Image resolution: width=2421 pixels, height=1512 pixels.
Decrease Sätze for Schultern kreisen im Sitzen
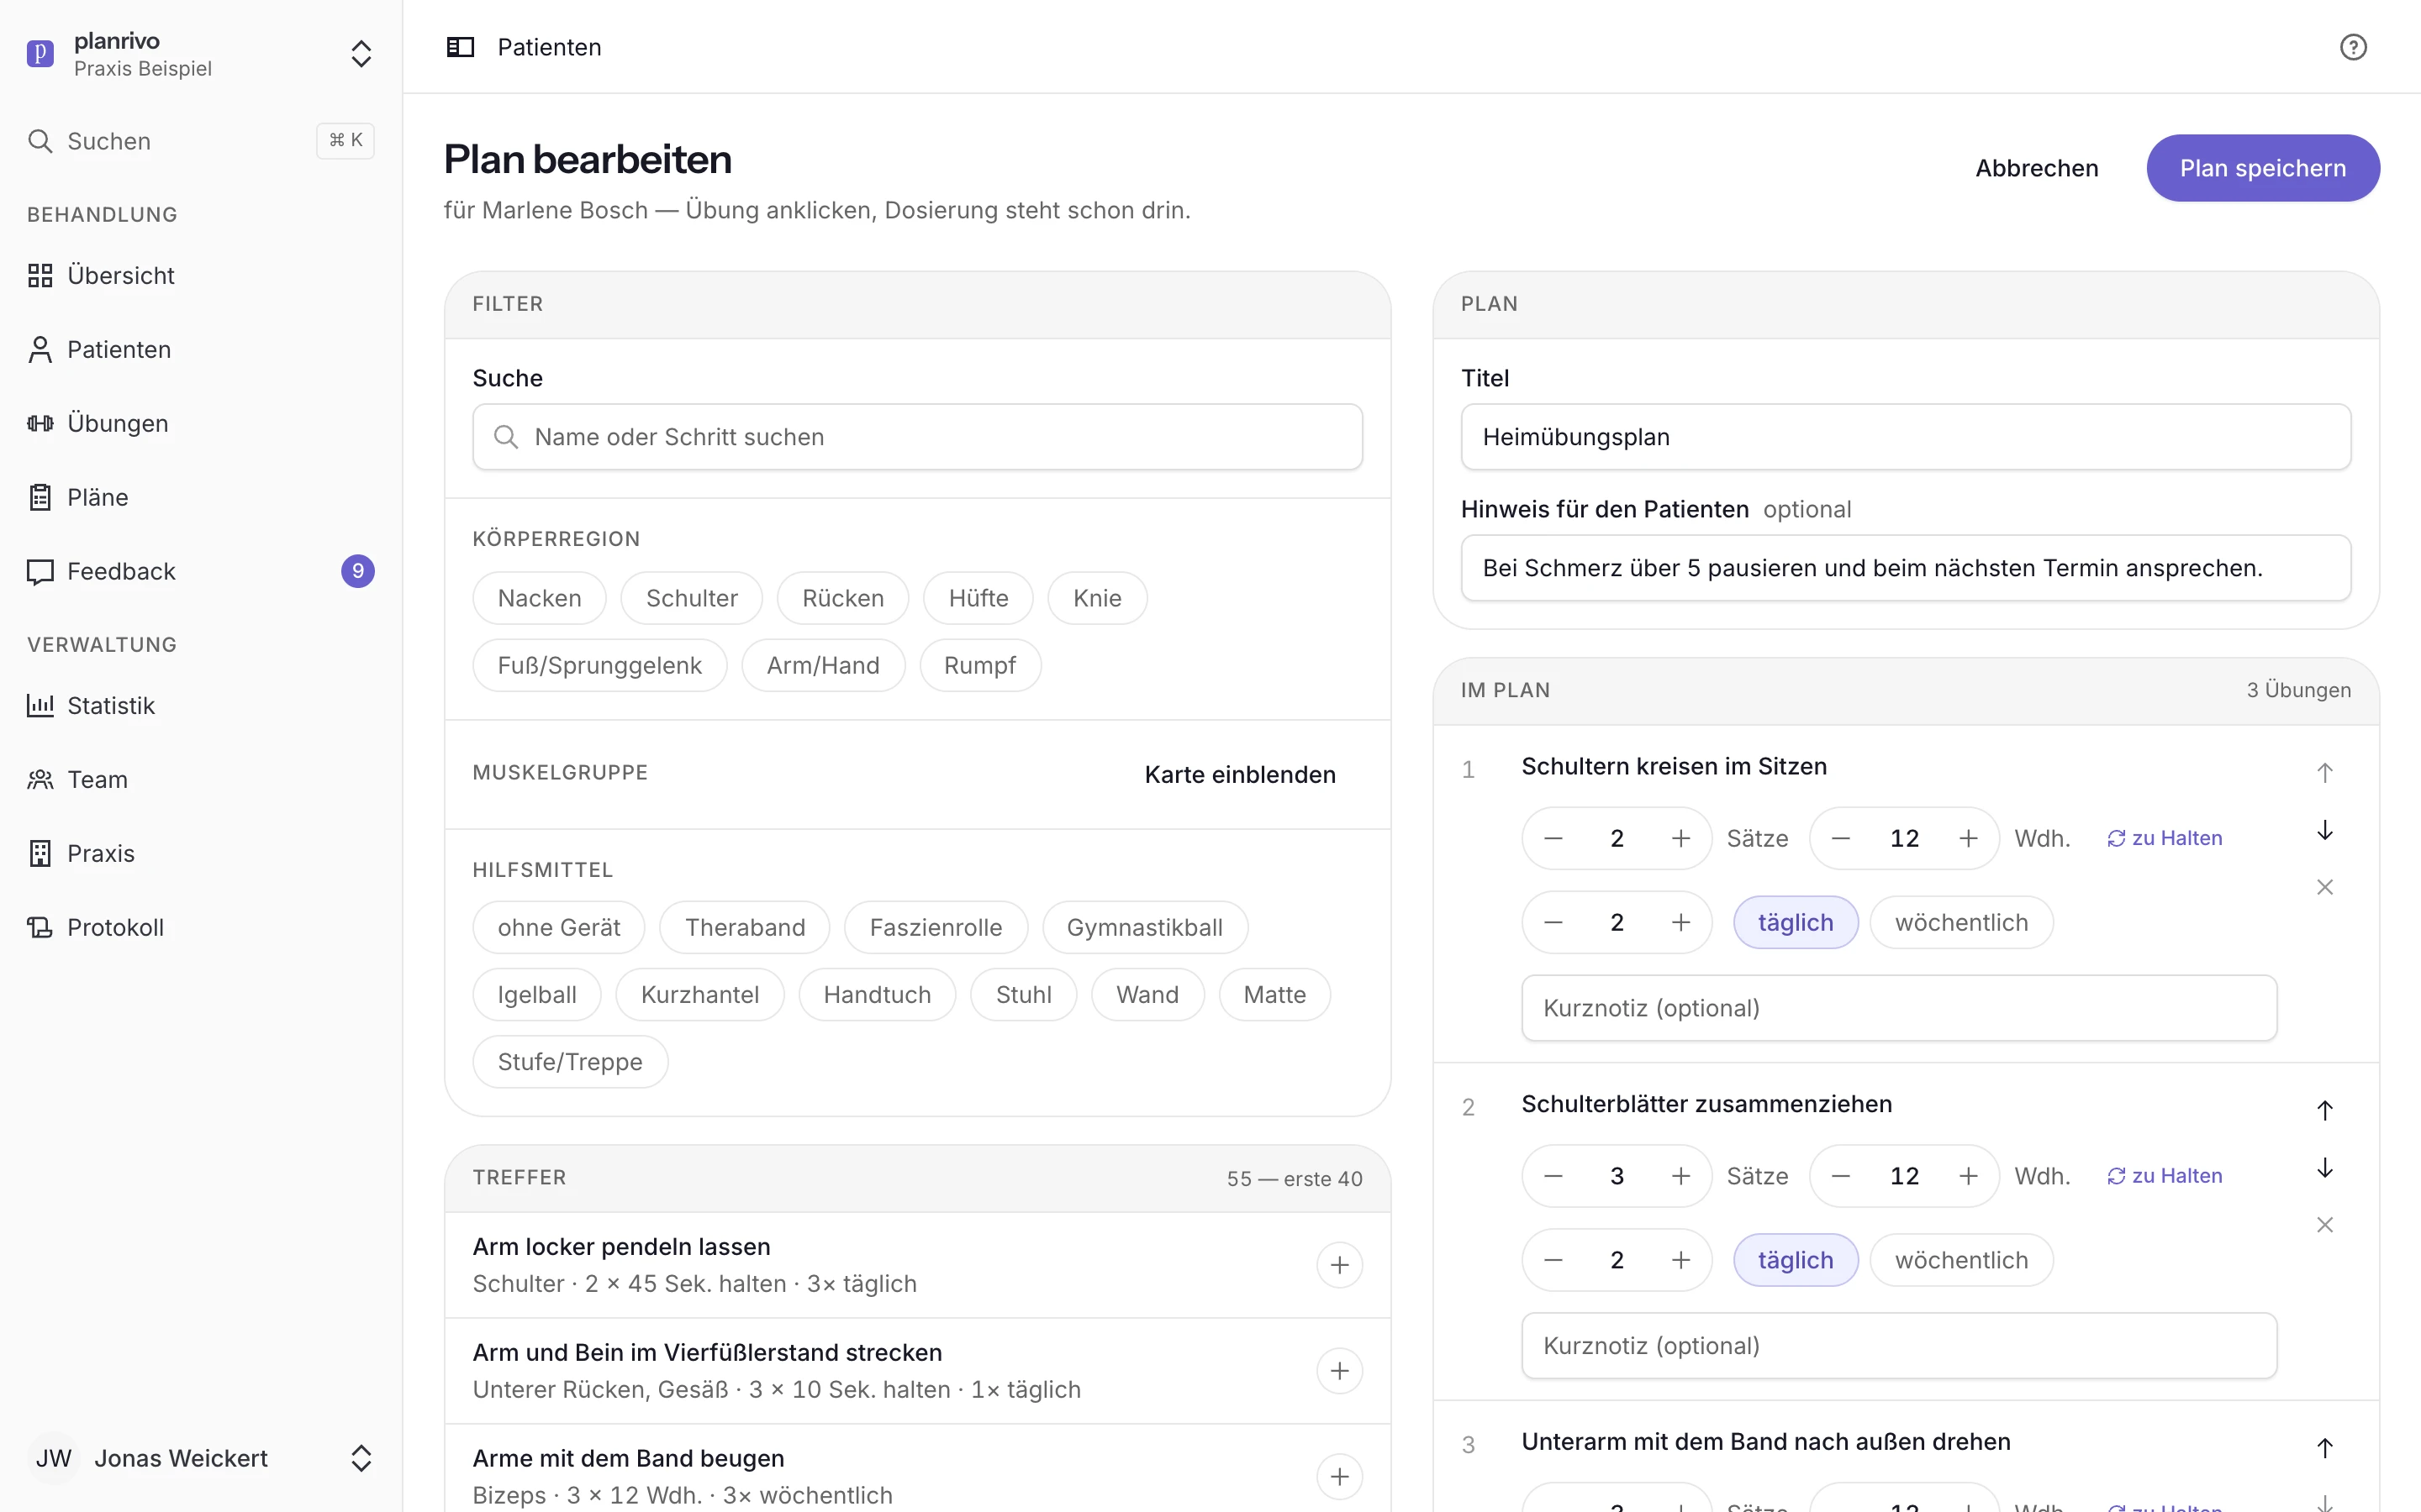pos(1553,838)
